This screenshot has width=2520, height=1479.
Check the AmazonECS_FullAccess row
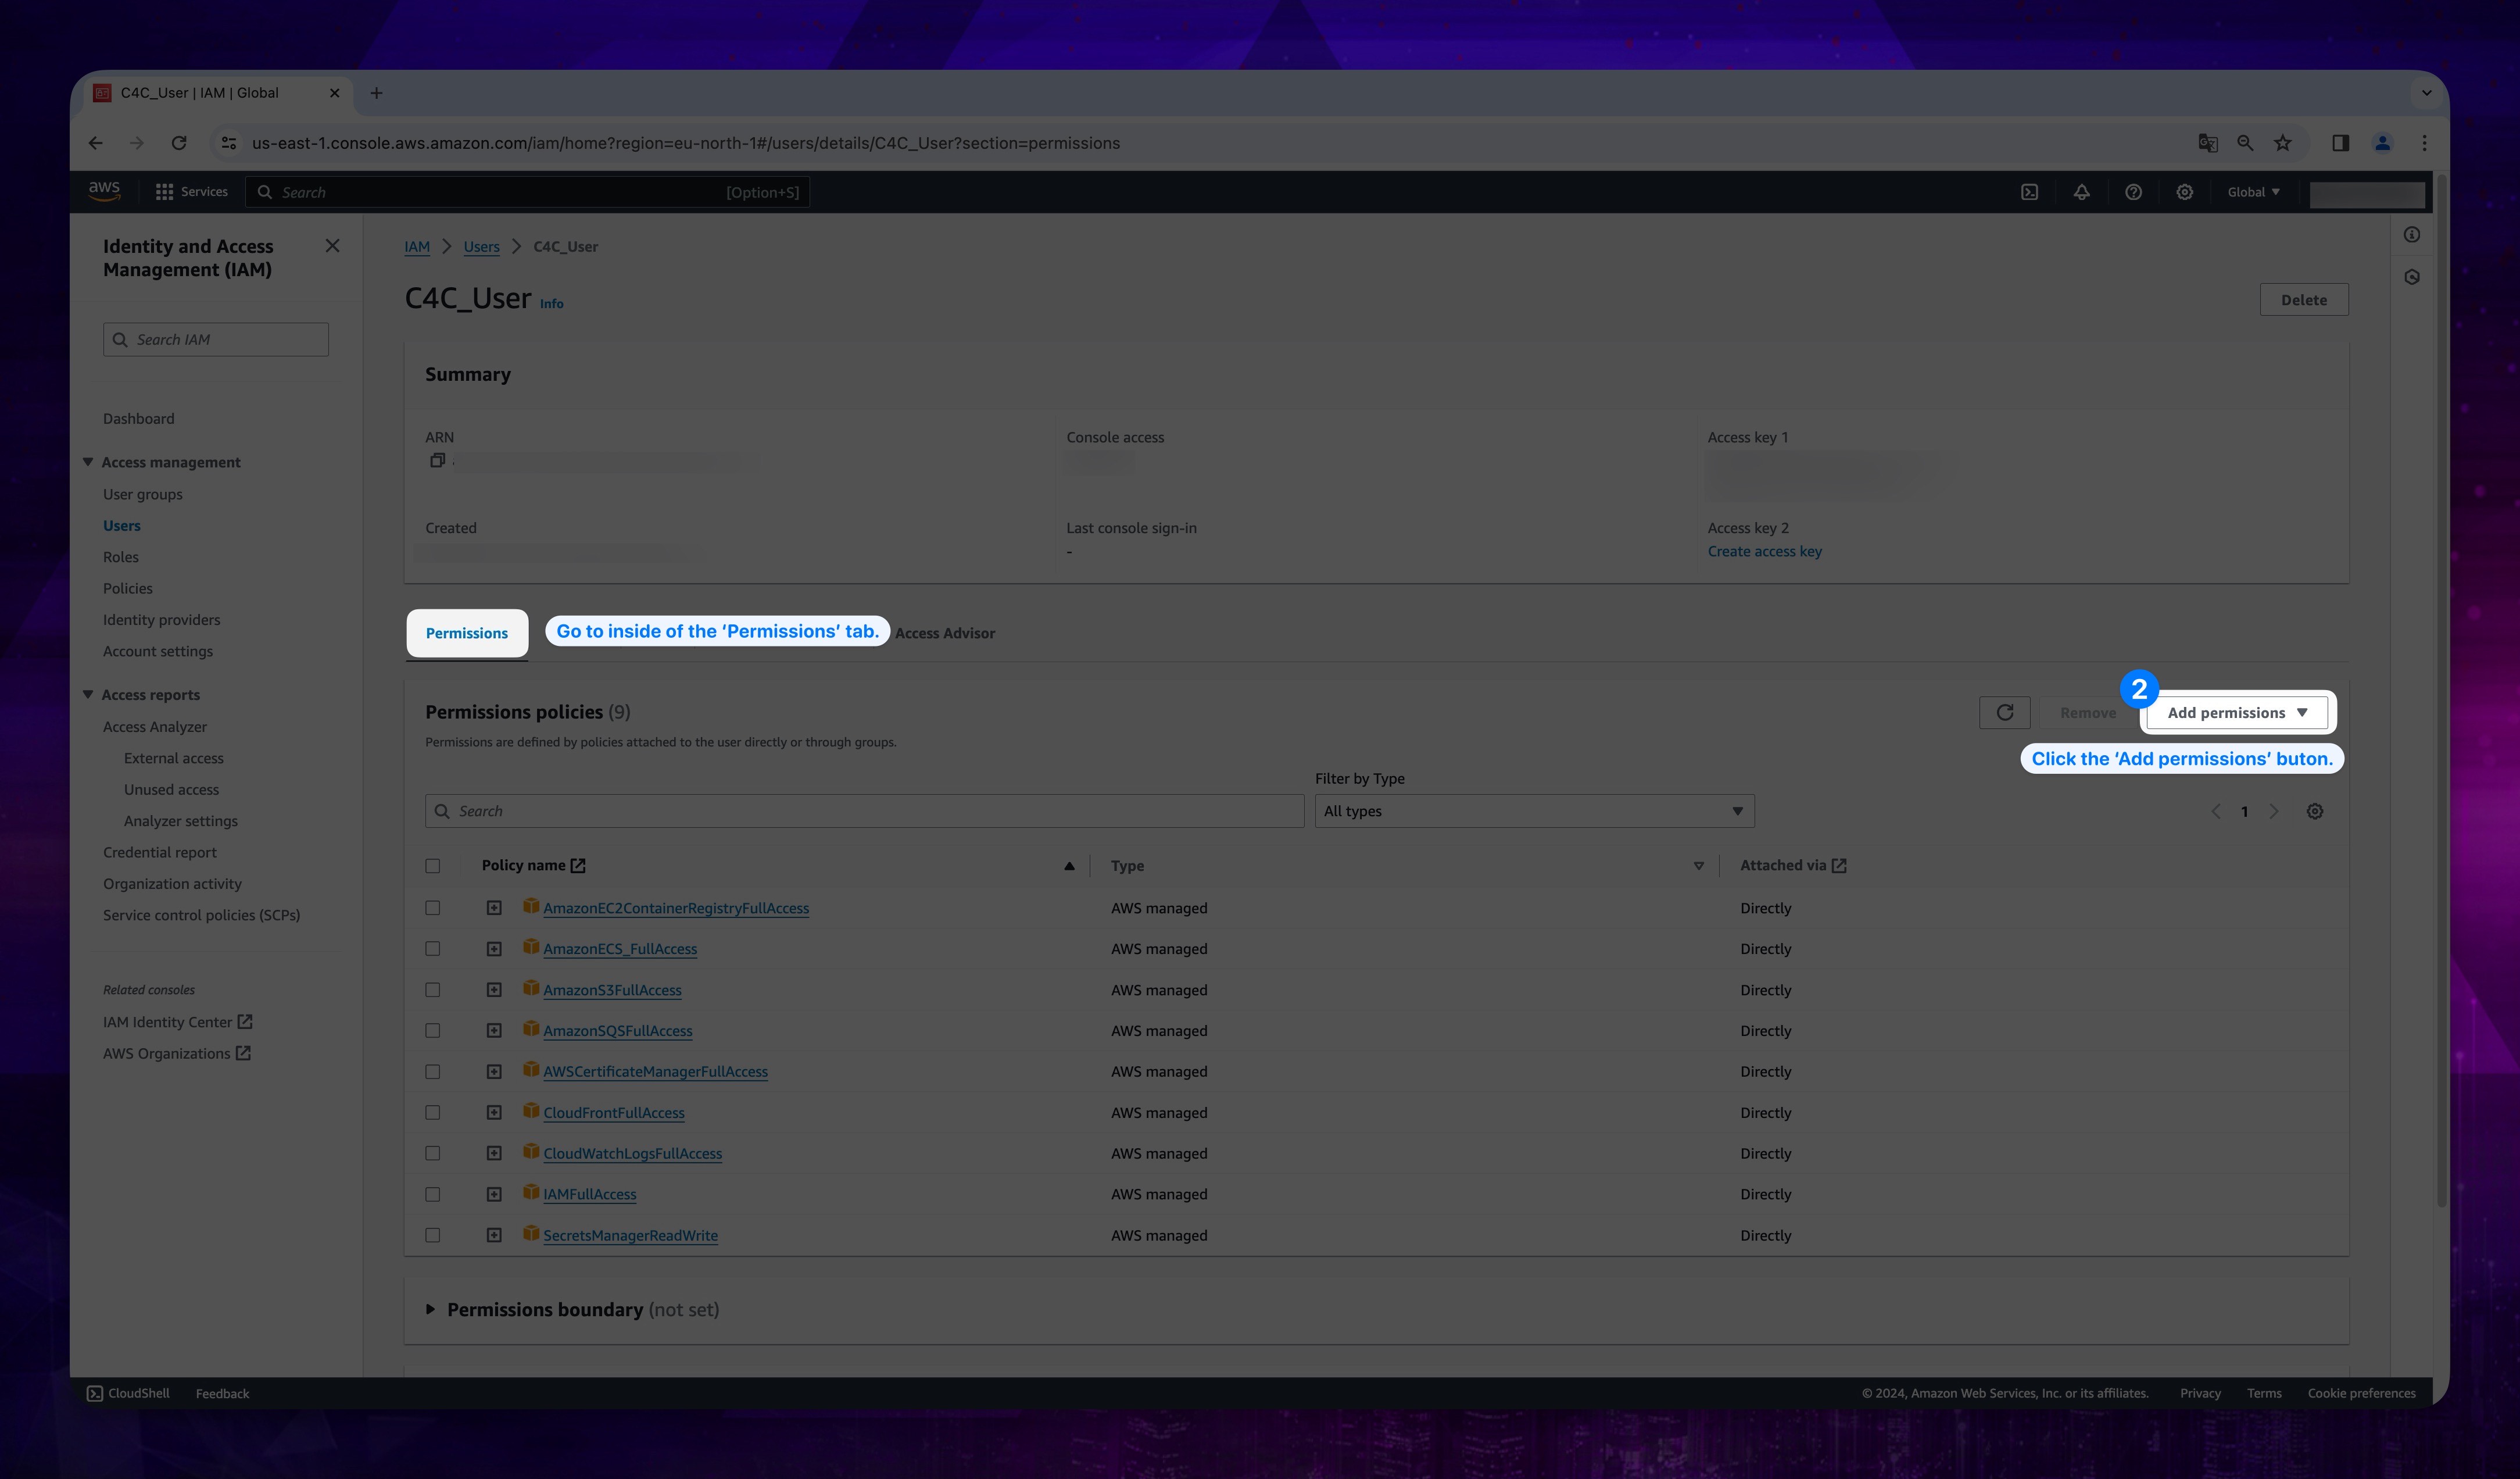pyautogui.click(x=432, y=948)
